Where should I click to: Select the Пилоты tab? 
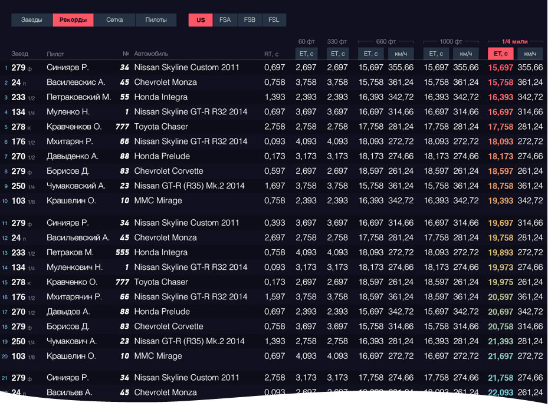[x=156, y=20]
